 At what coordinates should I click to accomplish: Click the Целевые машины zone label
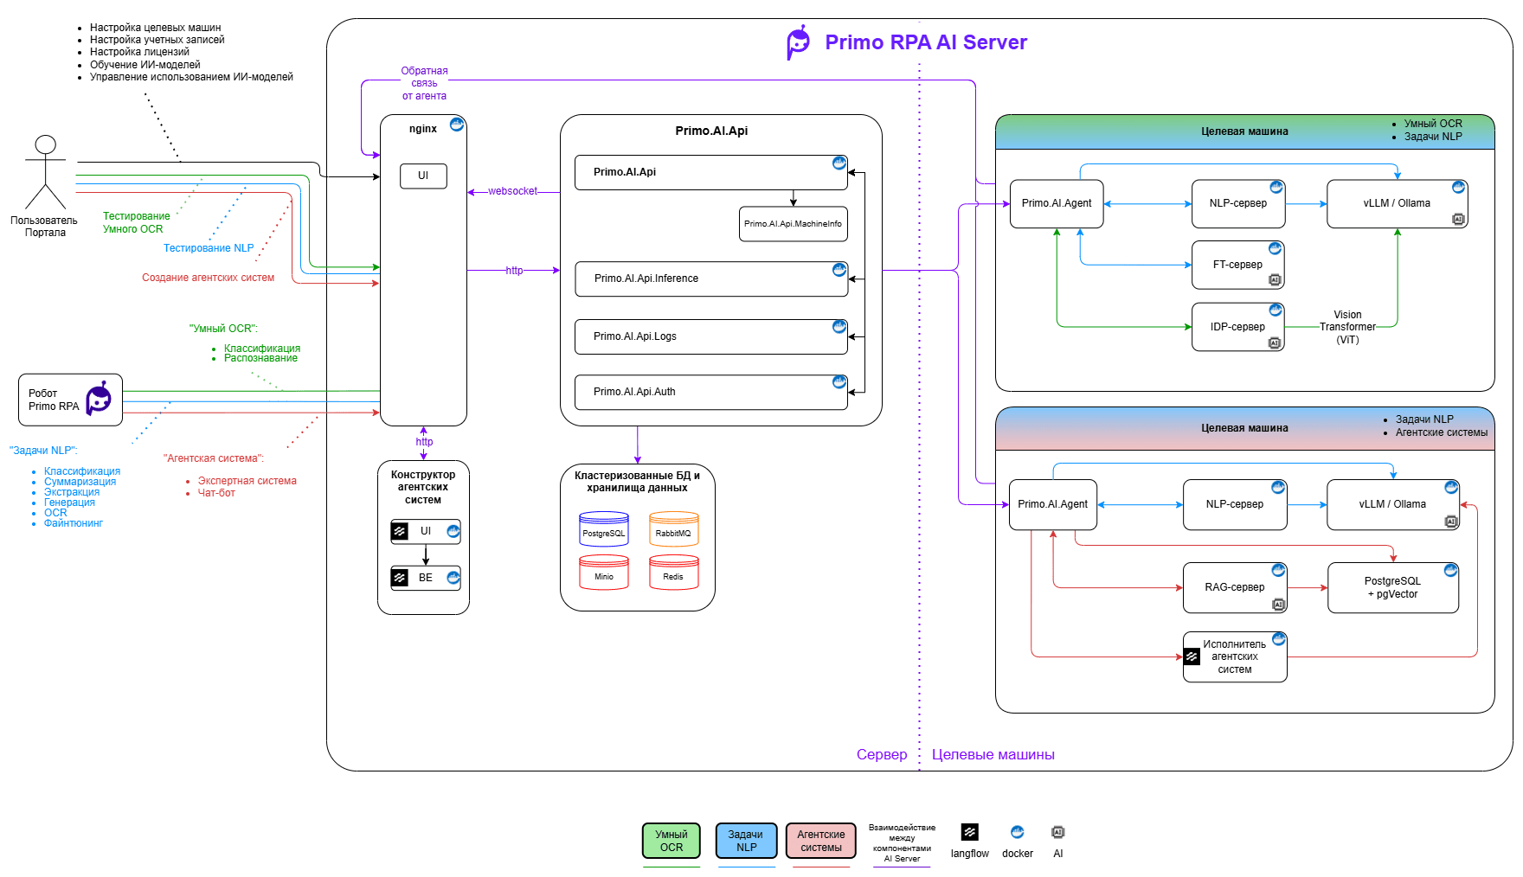(x=993, y=754)
